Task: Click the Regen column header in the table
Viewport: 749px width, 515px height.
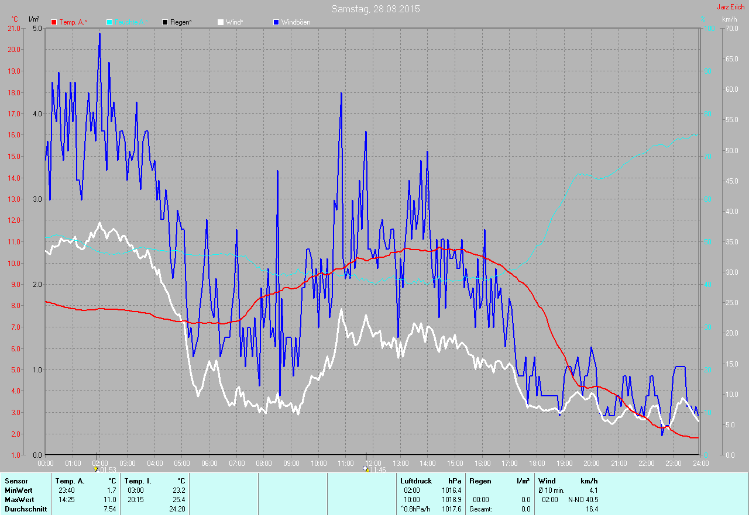Action: coord(480,481)
